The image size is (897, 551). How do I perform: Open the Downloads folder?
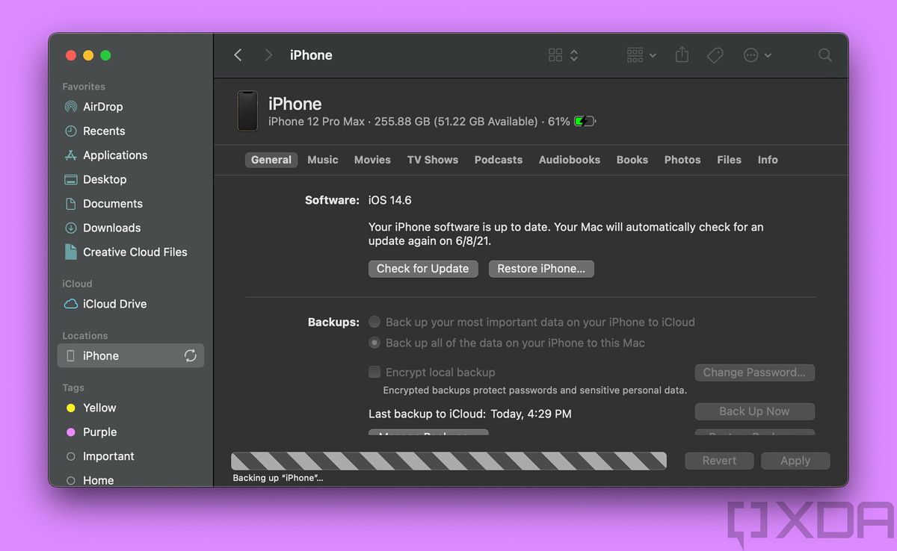tap(111, 228)
